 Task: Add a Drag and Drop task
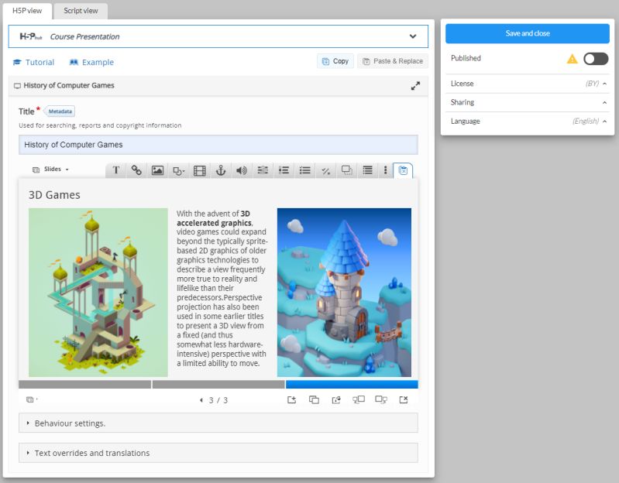coord(346,170)
